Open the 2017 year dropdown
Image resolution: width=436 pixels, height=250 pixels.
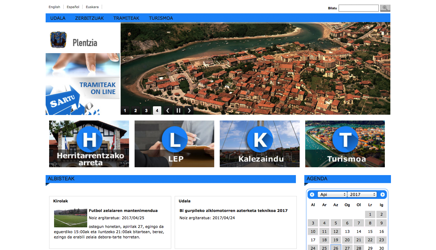click(x=362, y=195)
